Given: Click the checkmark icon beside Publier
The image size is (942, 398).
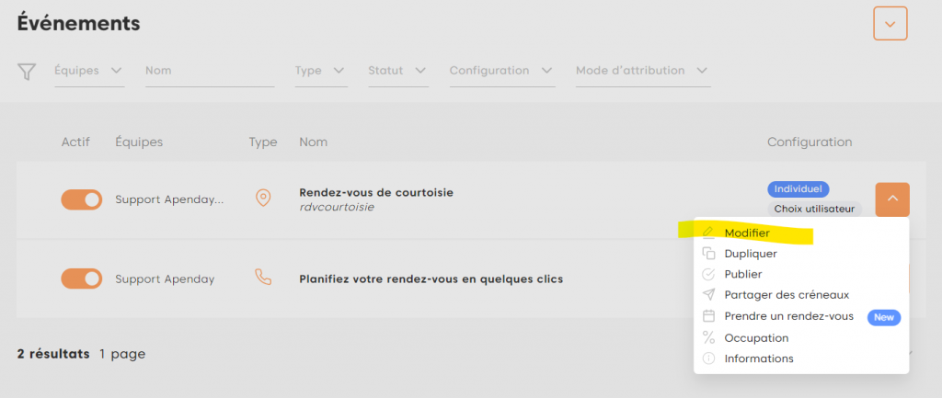Looking at the screenshot, I should [x=708, y=274].
